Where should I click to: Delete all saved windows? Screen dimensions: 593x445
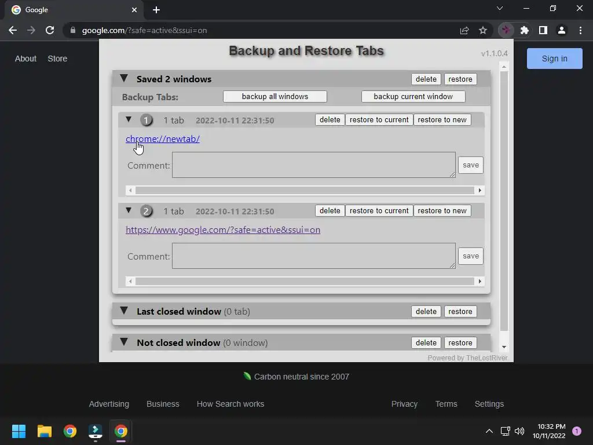[x=426, y=79]
